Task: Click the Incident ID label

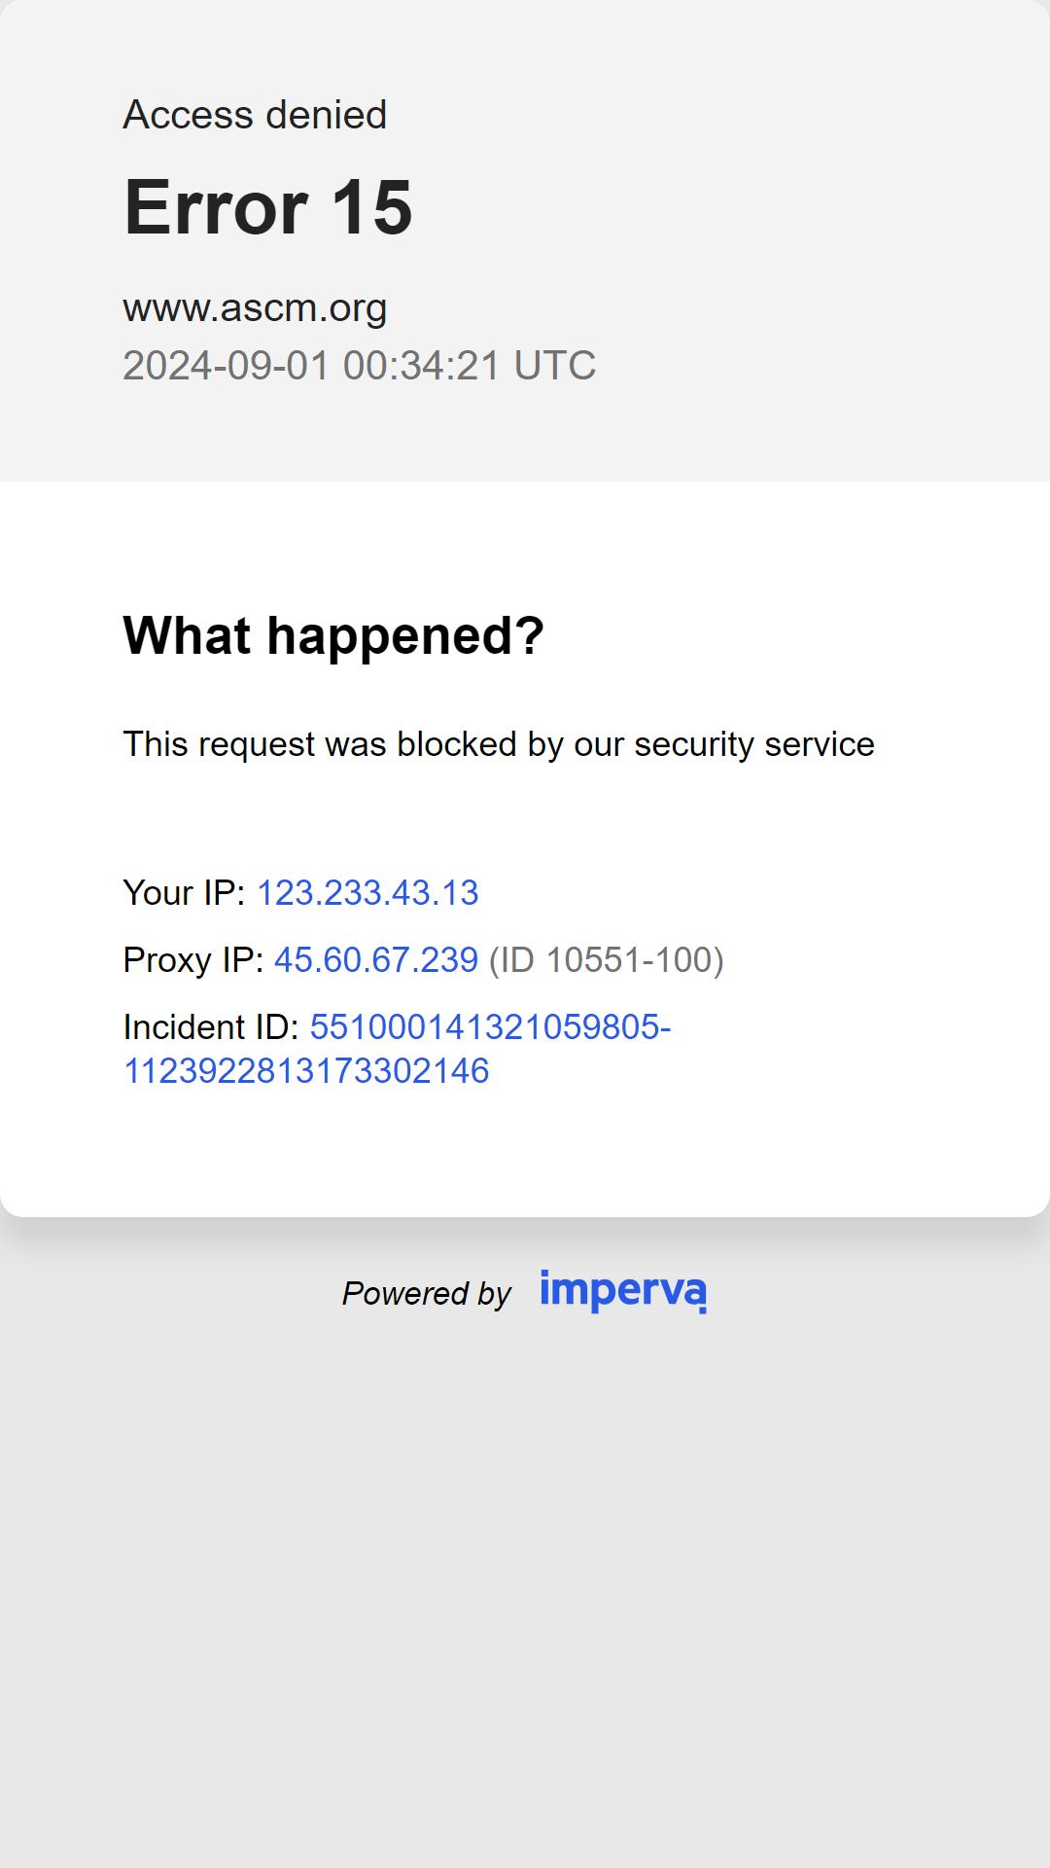Action: (211, 1027)
